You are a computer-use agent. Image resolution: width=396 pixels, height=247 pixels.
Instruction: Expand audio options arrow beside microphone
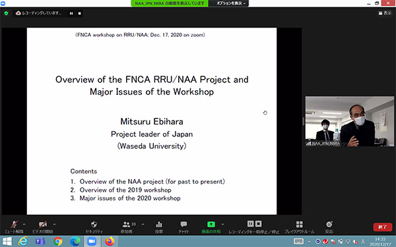click(24, 224)
